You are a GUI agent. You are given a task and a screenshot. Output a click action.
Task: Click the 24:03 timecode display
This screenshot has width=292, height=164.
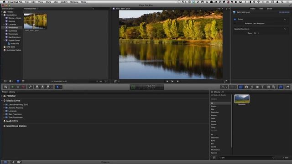(x=151, y=87)
